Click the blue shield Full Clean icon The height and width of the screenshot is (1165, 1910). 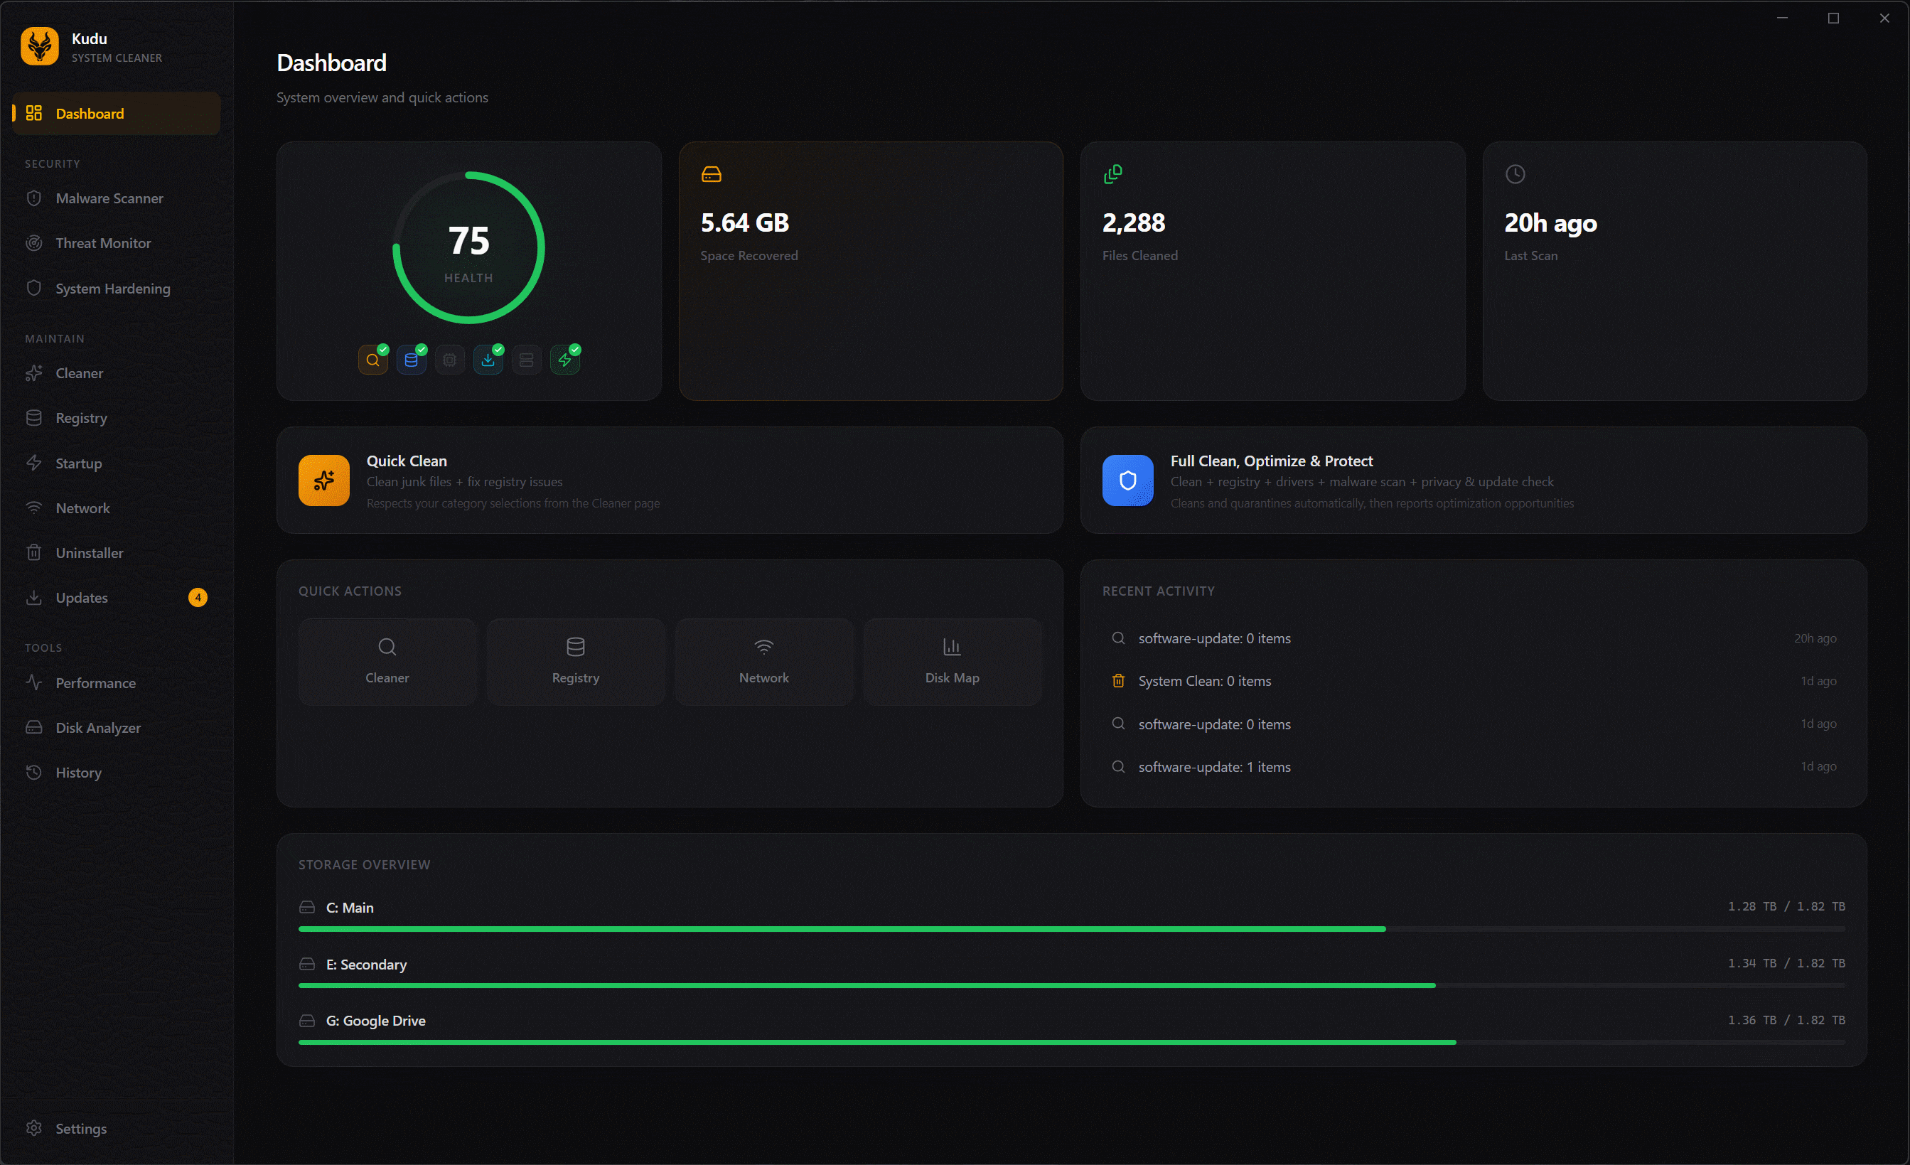1127,481
